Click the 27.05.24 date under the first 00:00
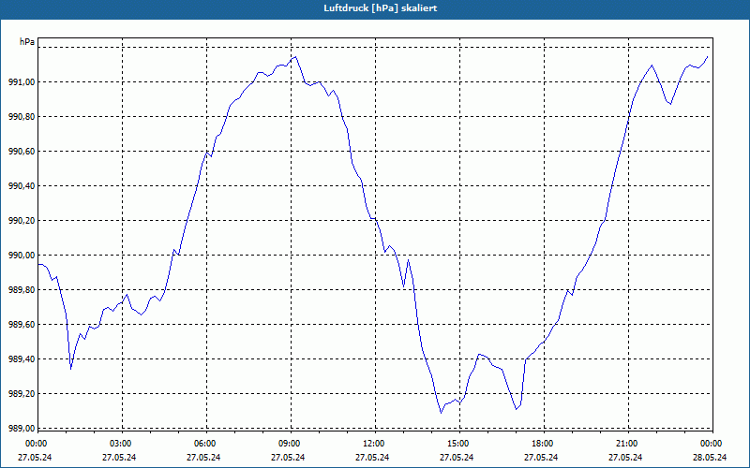 click(x=35, y=457)
